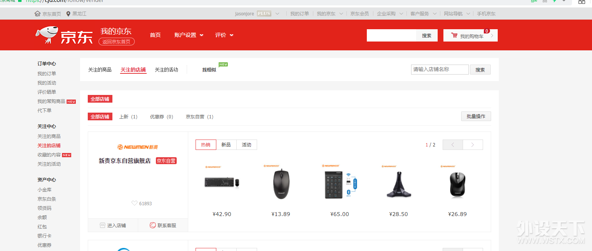
Task: Open the ¥42.90 keyboard and mouse combo thumbnail
Action: click(x=222, y=183)
